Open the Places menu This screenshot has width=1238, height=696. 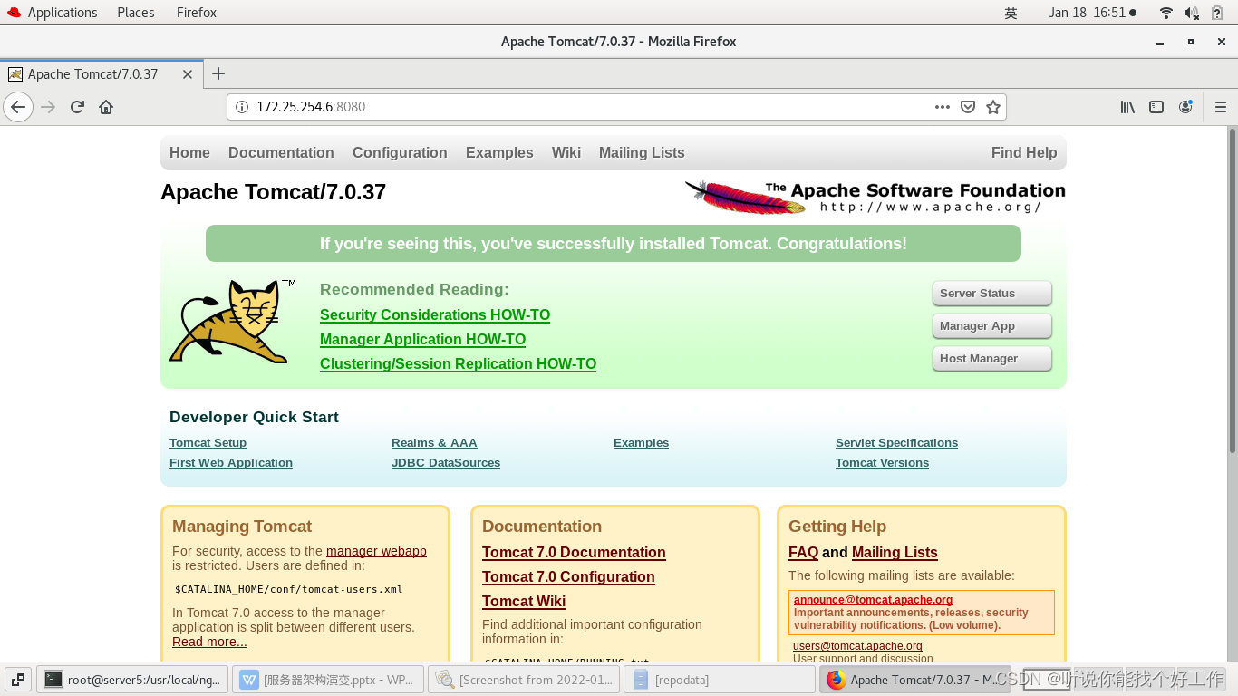(x=135, y=12)
